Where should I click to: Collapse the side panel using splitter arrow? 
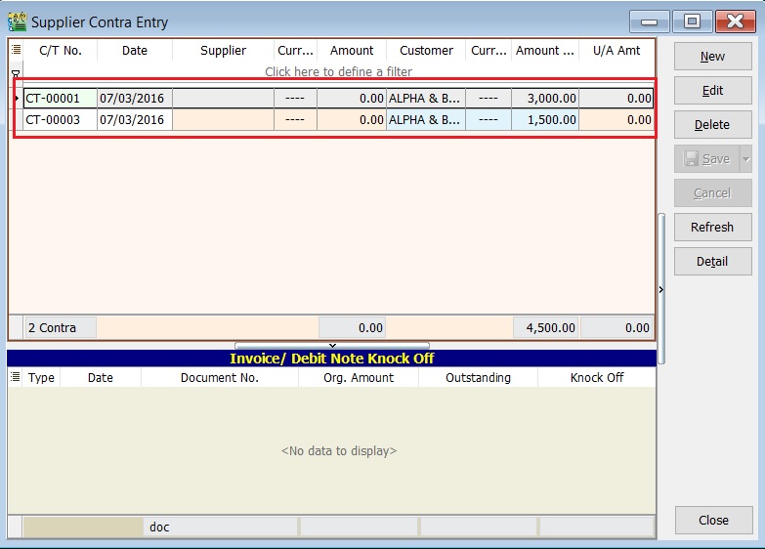[x=661, y=290]
